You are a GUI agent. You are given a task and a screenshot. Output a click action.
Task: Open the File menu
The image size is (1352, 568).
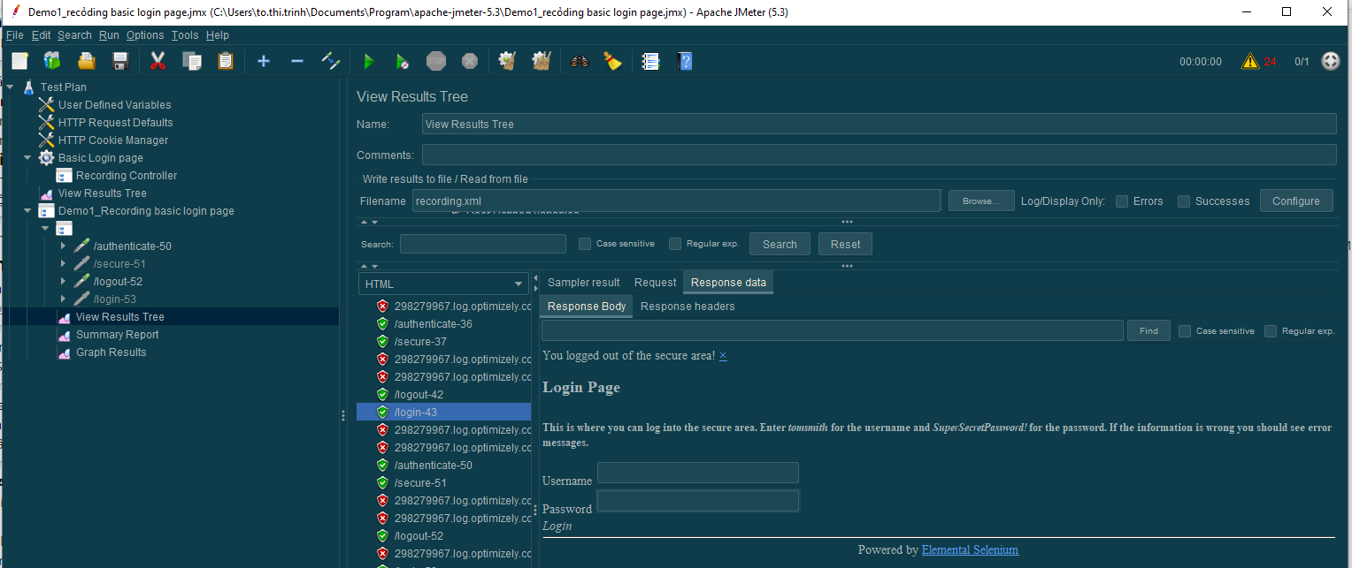click(x=14, y=35)
